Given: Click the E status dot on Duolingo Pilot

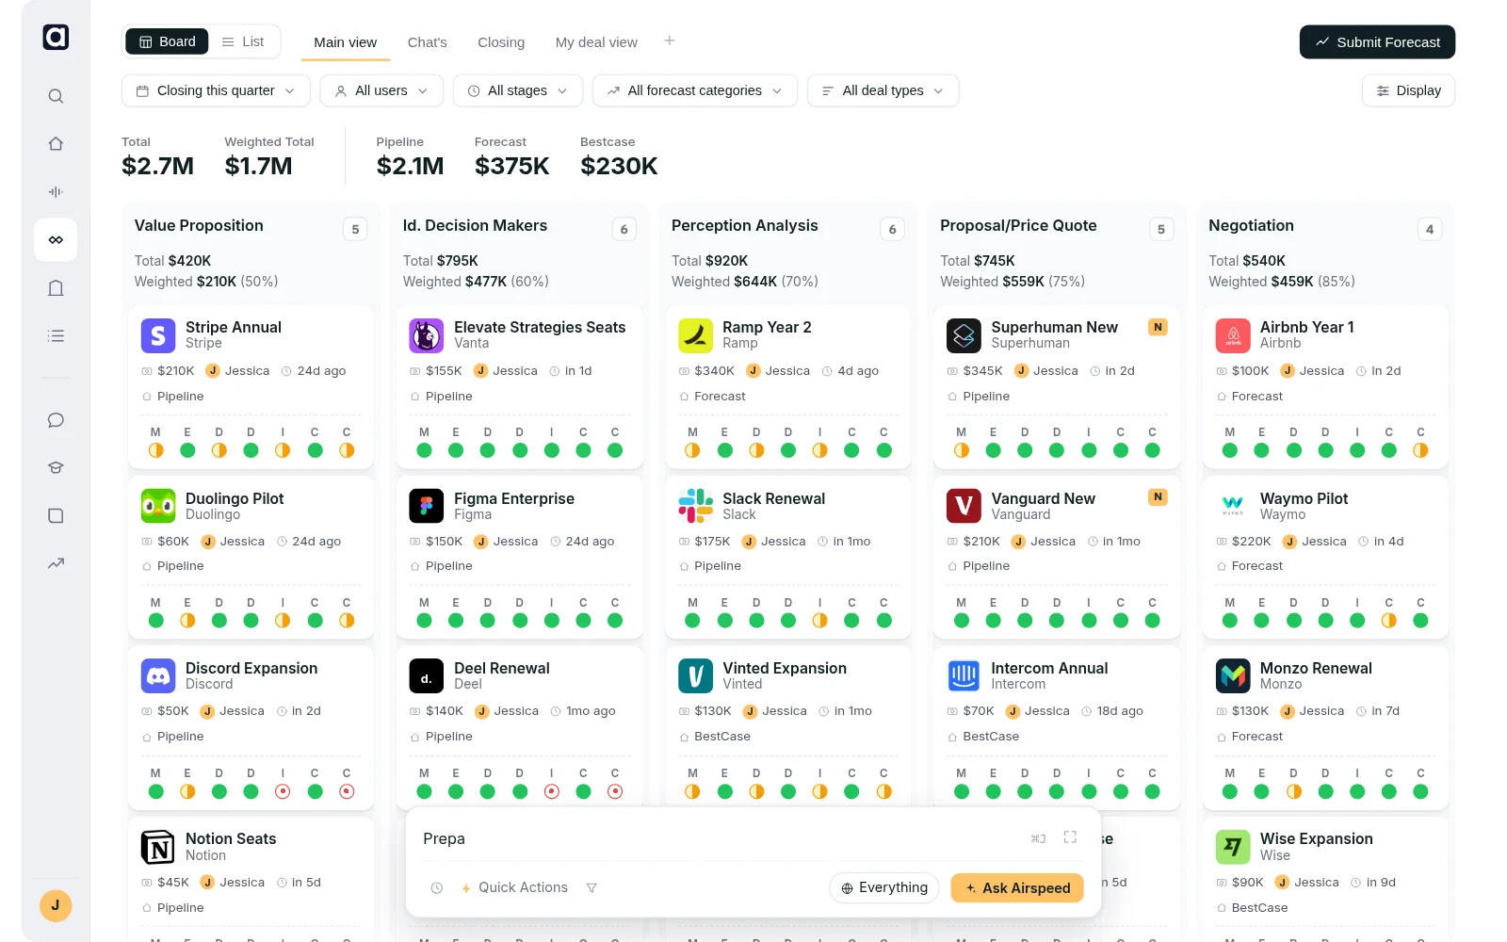Looking at the screenshot, I should tap(187, 620).
